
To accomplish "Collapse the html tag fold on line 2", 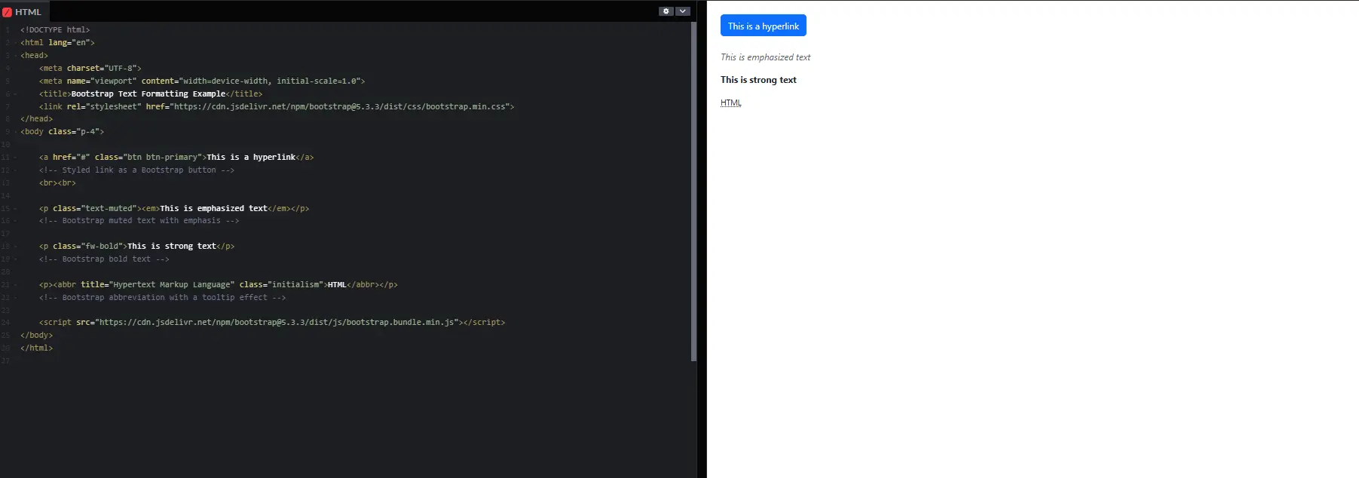I will 16,43.
